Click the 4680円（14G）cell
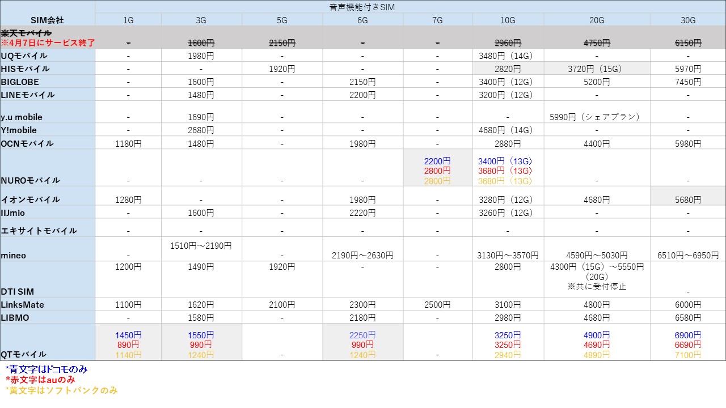Image resolution: width=726 pixels, height=408 pixels. (508, 130)
